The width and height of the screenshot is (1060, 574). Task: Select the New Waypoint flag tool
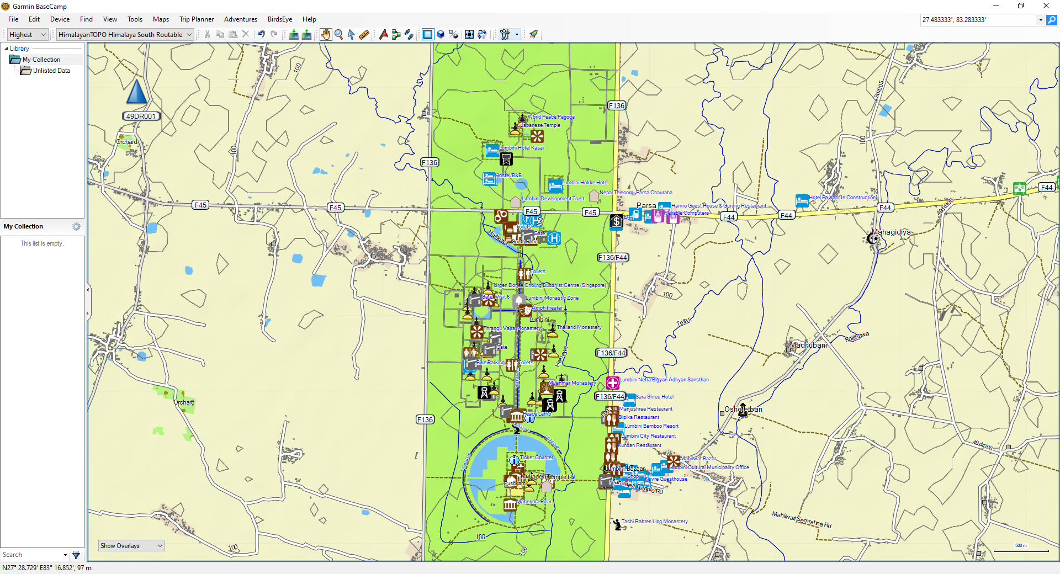coord(383,34)
